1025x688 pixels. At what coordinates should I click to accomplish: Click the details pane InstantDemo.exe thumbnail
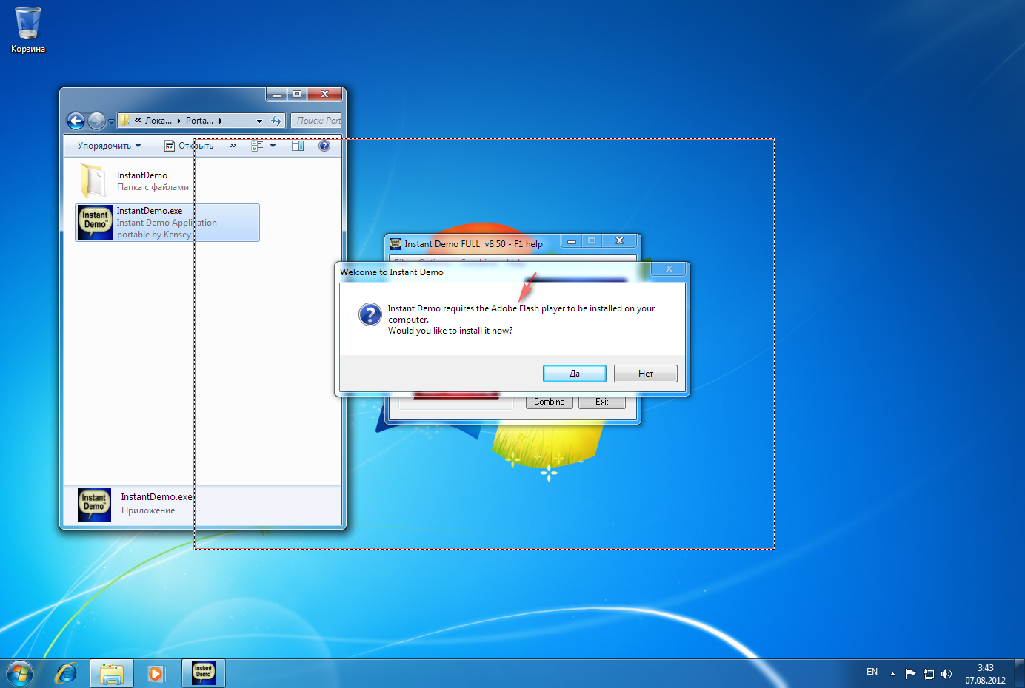(x=94, y=505)
